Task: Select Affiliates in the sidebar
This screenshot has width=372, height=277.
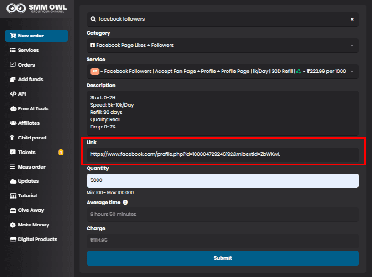Action: 29,123
